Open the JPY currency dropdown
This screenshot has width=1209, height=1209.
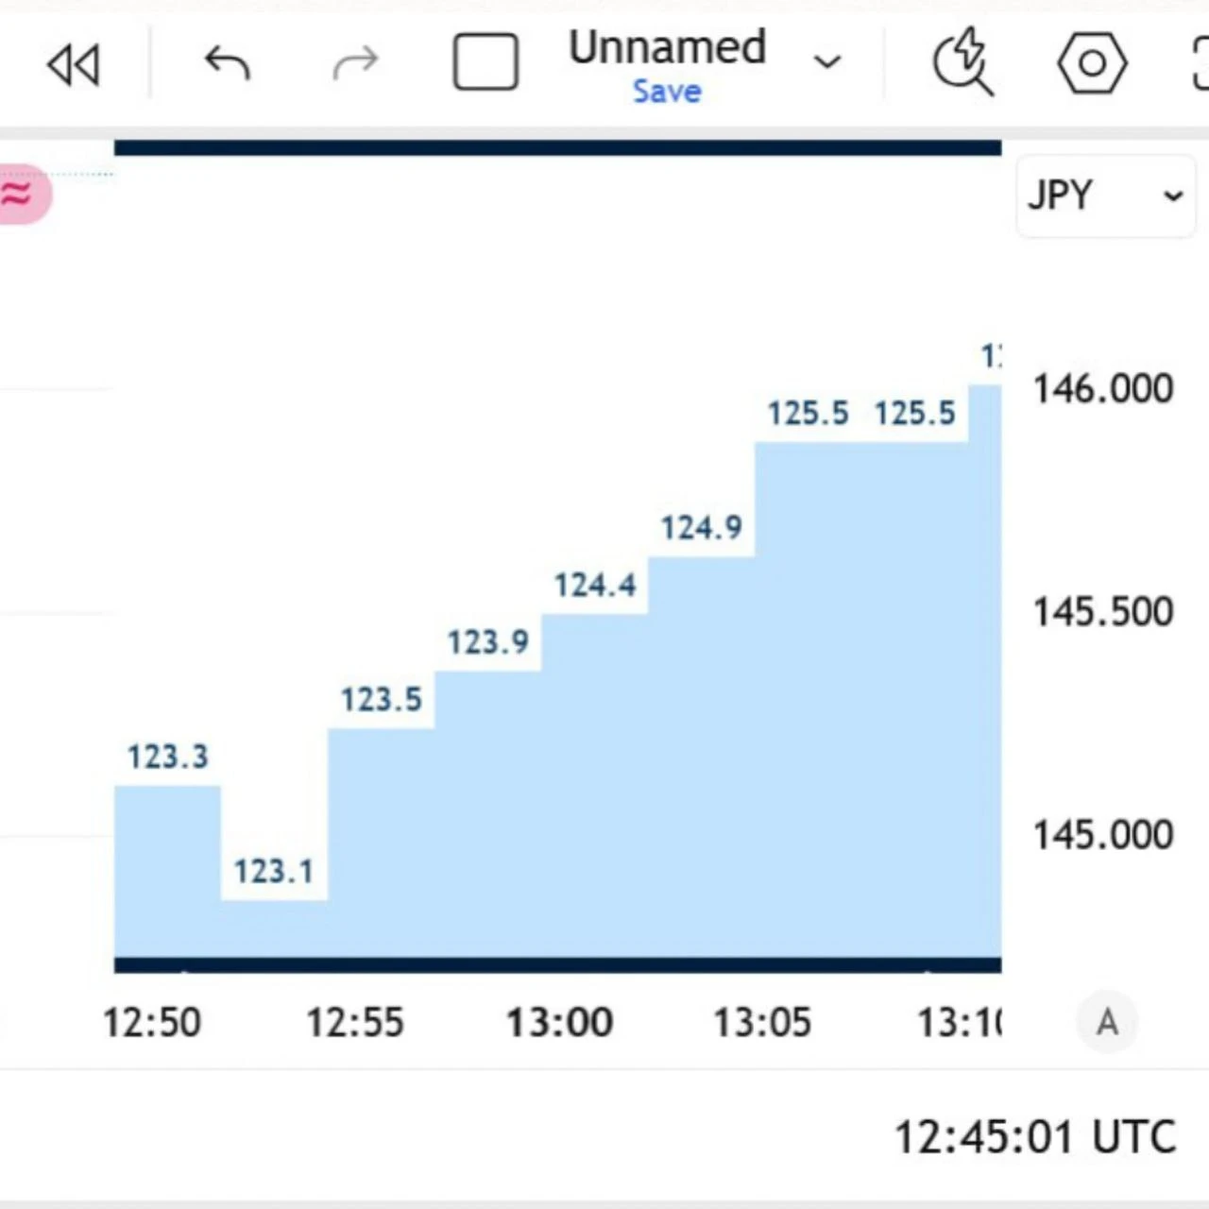click(x=1105, y=196)
